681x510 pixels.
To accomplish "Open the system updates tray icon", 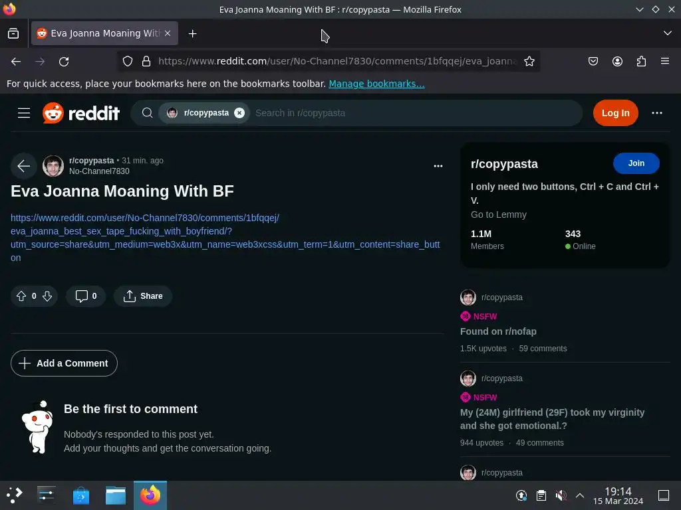I will pos(521,495).
